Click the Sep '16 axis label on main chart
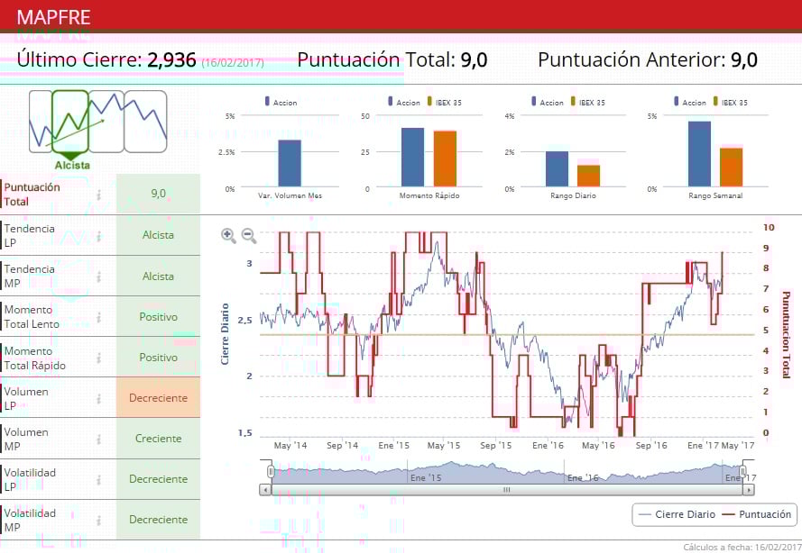 click(651, 445)
